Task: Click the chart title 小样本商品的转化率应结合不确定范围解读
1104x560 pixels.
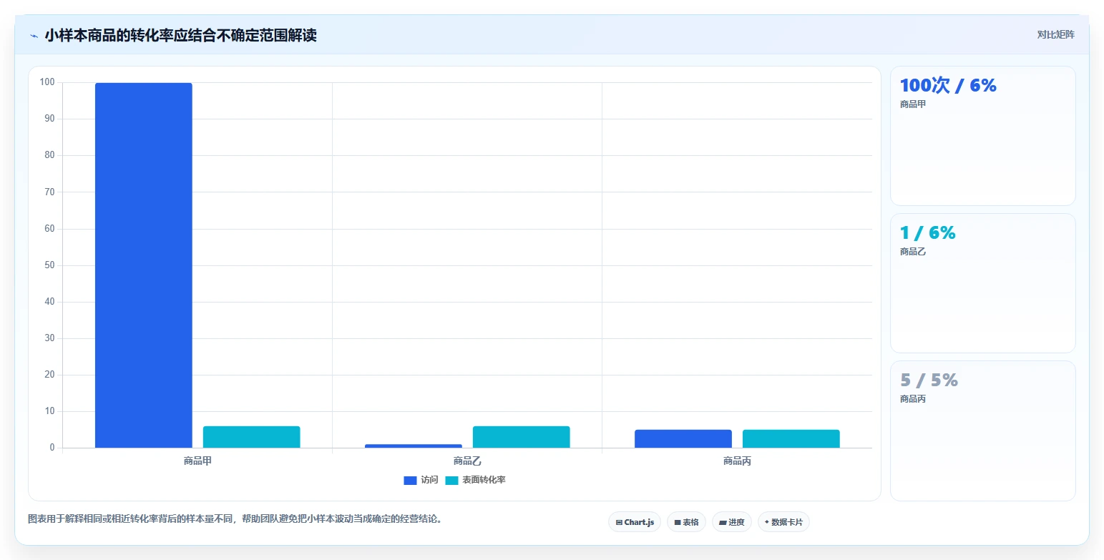Action: click(180, 35)
